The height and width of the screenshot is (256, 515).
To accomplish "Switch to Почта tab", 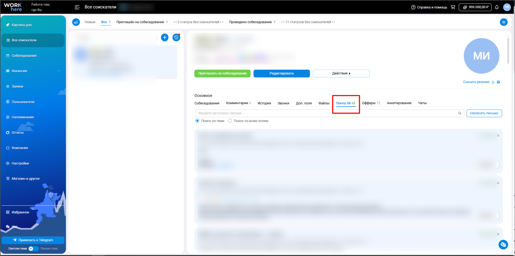I will coord(346,103).
